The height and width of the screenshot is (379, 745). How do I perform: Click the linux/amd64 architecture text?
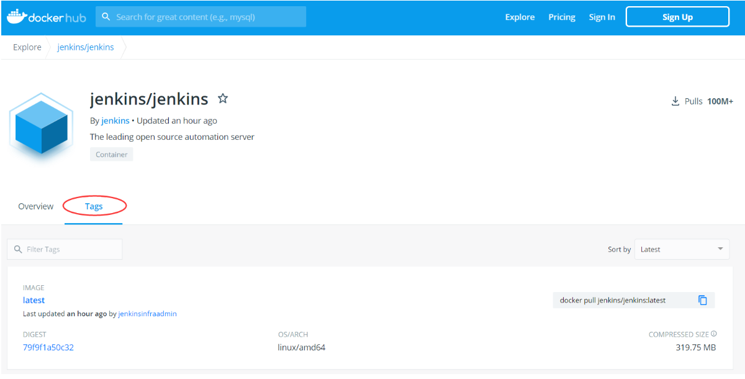(302, 347)
